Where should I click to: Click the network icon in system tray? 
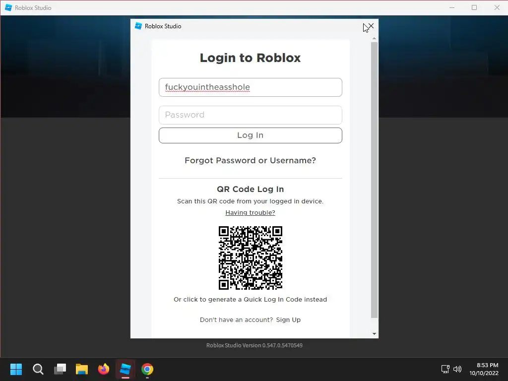point(445,369)
